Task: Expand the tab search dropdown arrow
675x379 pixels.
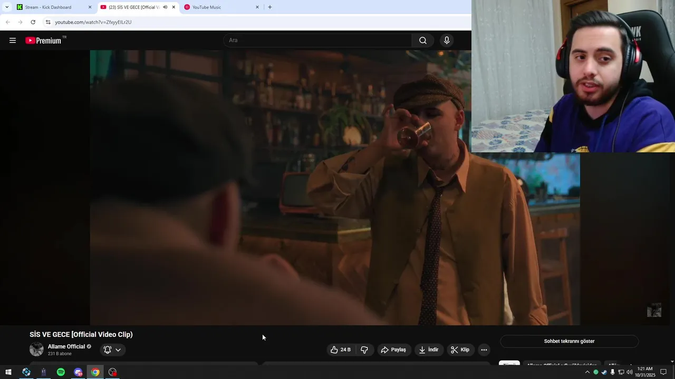Action: tap(7, 7)
